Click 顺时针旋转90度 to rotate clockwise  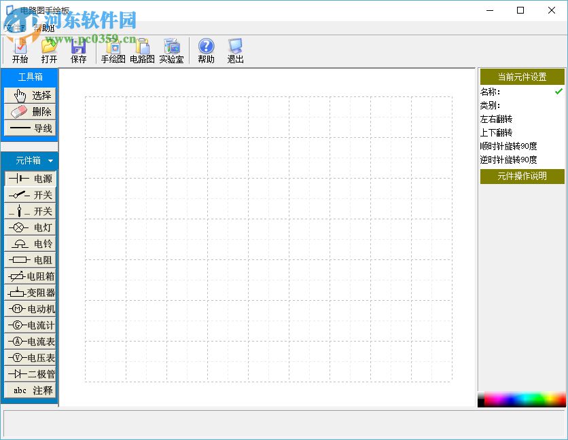click(508, 146)
